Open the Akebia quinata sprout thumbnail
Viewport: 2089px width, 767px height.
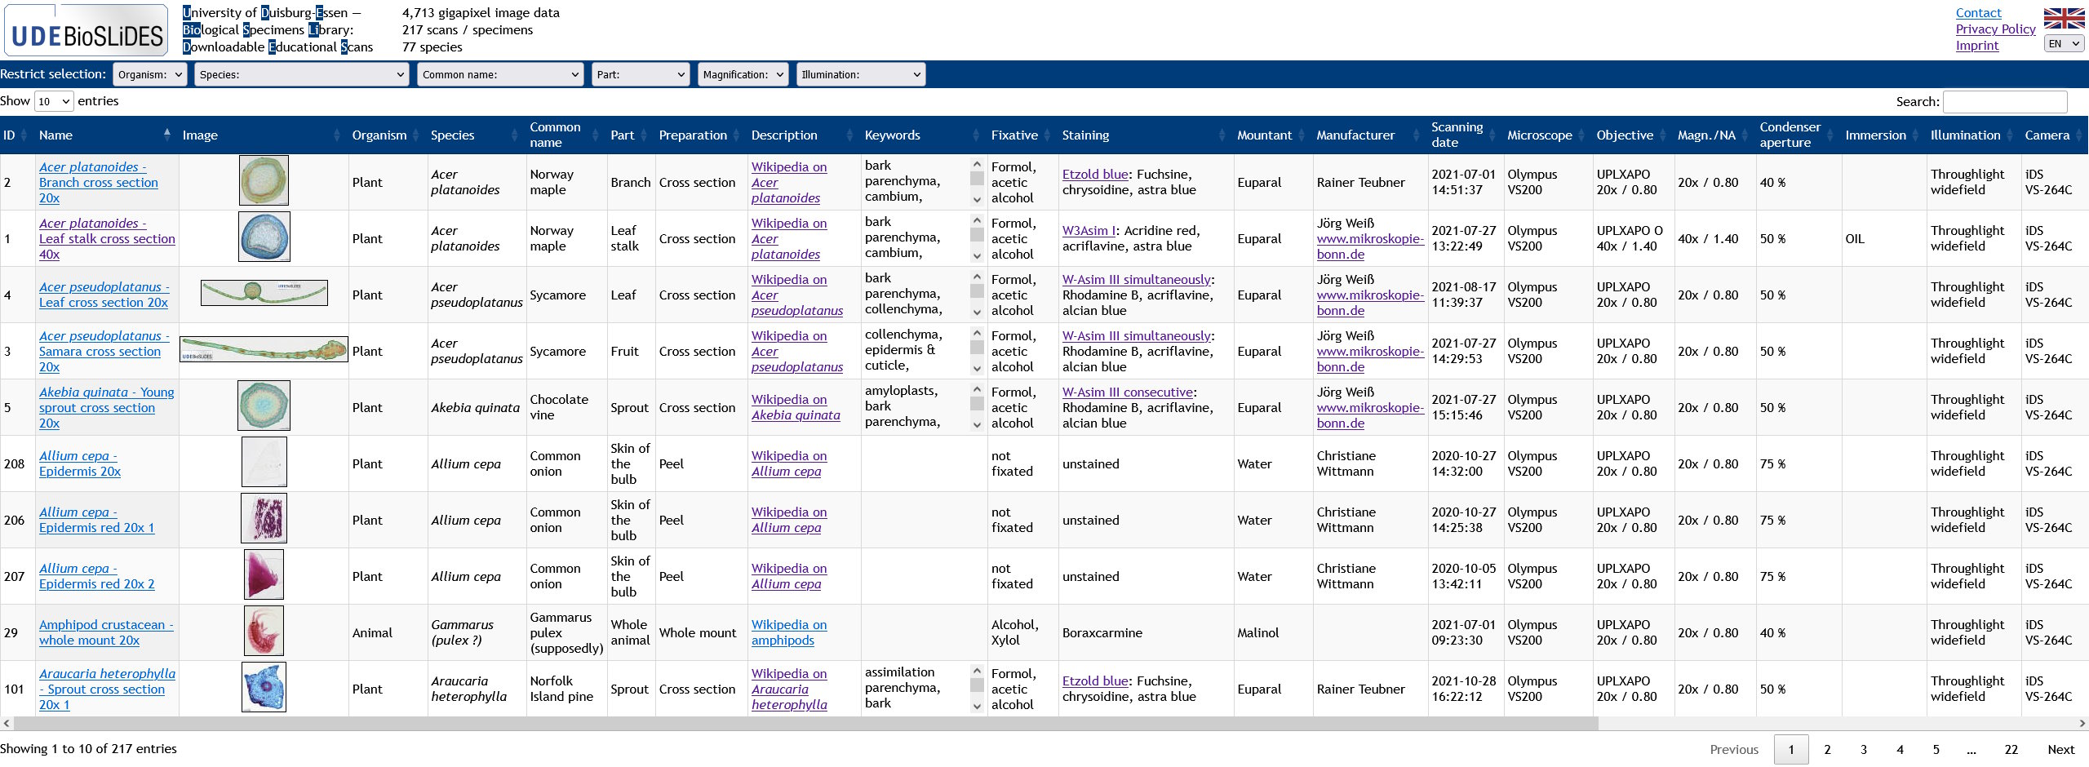[x=264, y=406]
